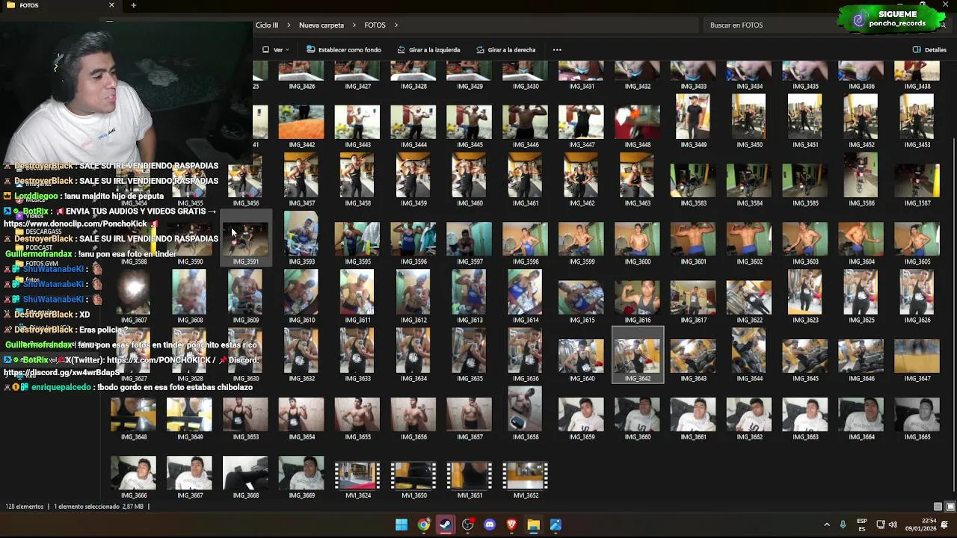Viewport: 957px width, 538px height.
Task: Open the Ver view dropdown
Action: 276,50
